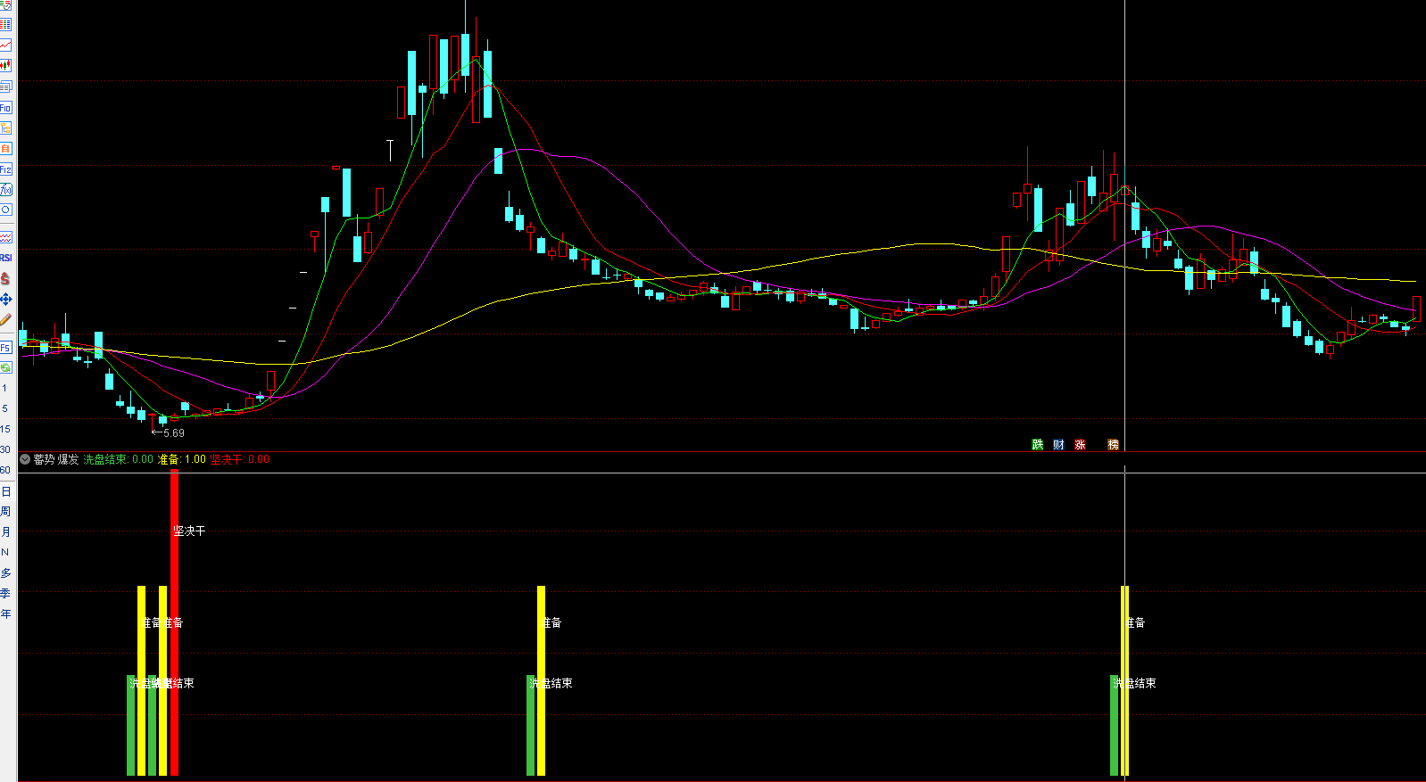
Task: Click the 蓄势 爆发 indicator name
Action: 56,459
